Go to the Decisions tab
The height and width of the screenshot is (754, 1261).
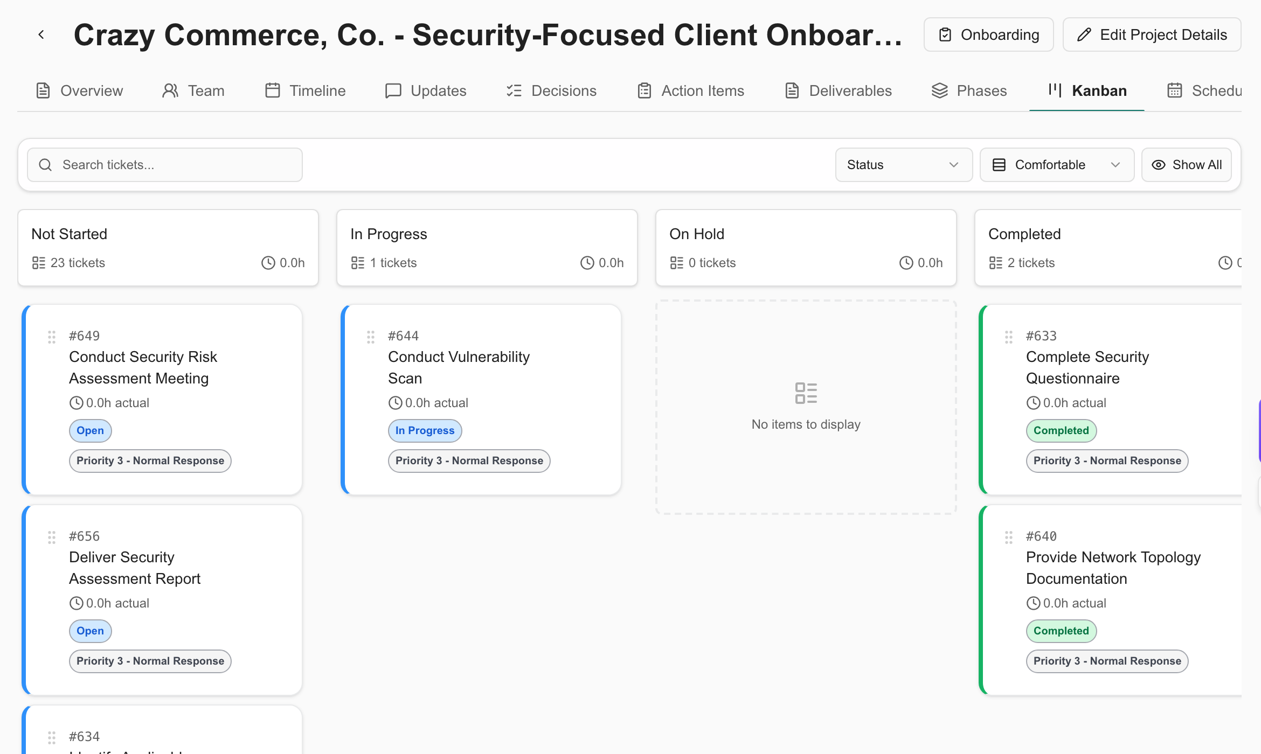pyautogui.click(x=551, y=90)
